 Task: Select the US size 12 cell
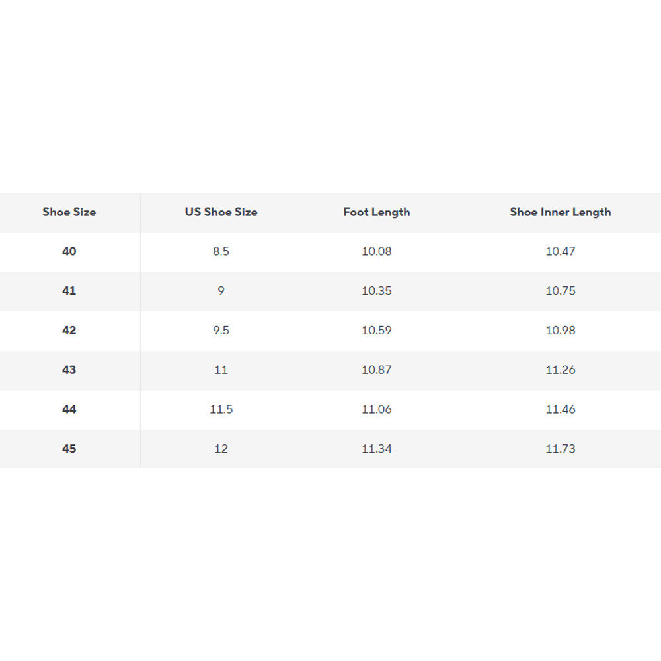tap(221, 449)
